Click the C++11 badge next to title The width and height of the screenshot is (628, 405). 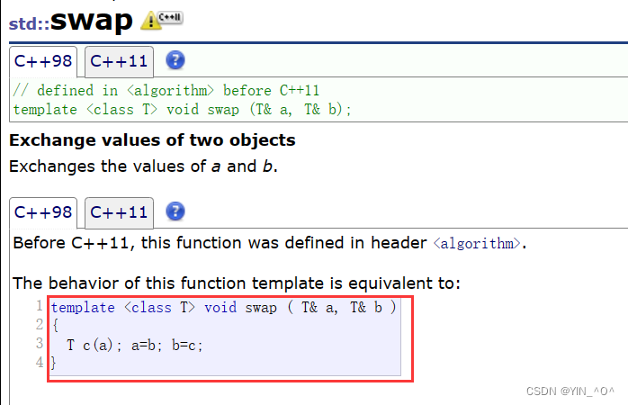coord(170,17)
